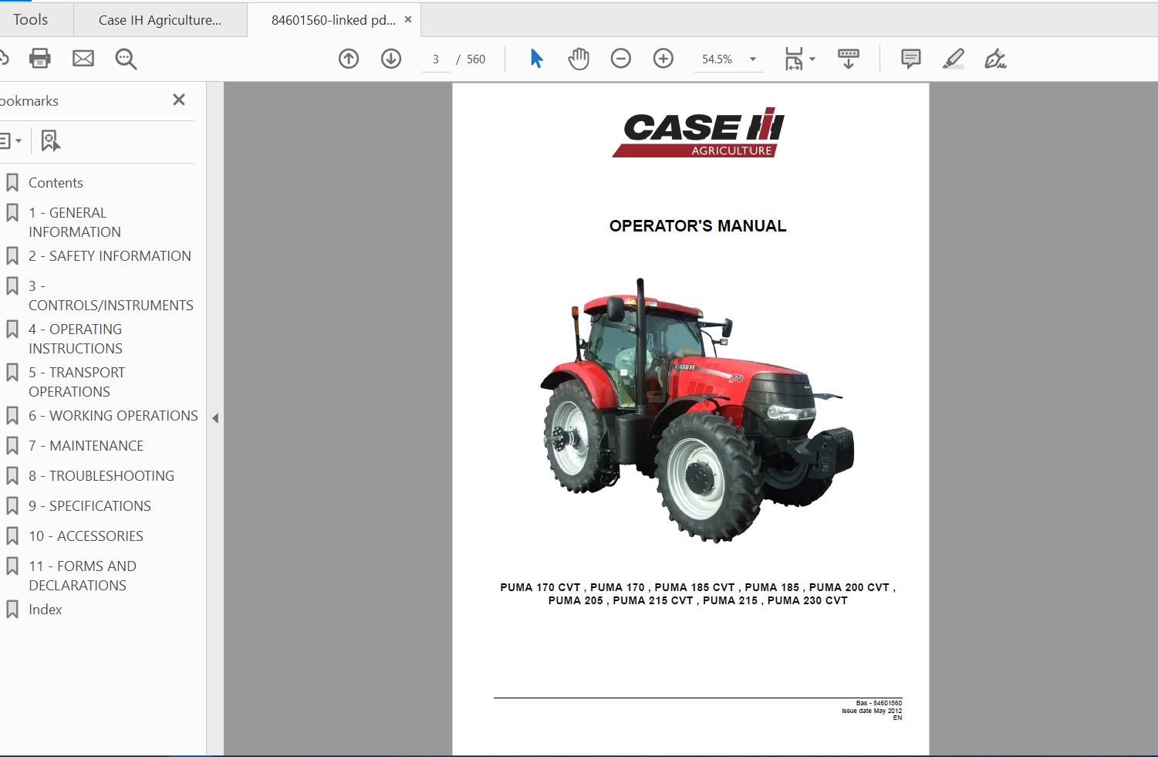Viewport: 1158px width, 757px height.
Task: Jump to 8 - TROUBLESHOOTING bookmark
Action: (101, 475)
